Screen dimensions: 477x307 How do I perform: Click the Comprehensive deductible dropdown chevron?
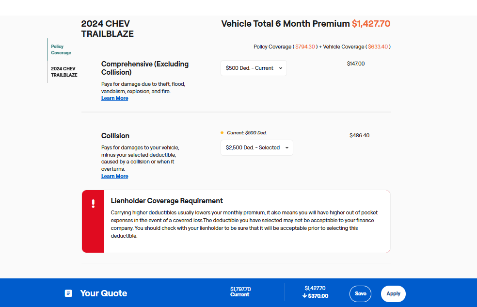pos(280,68)
